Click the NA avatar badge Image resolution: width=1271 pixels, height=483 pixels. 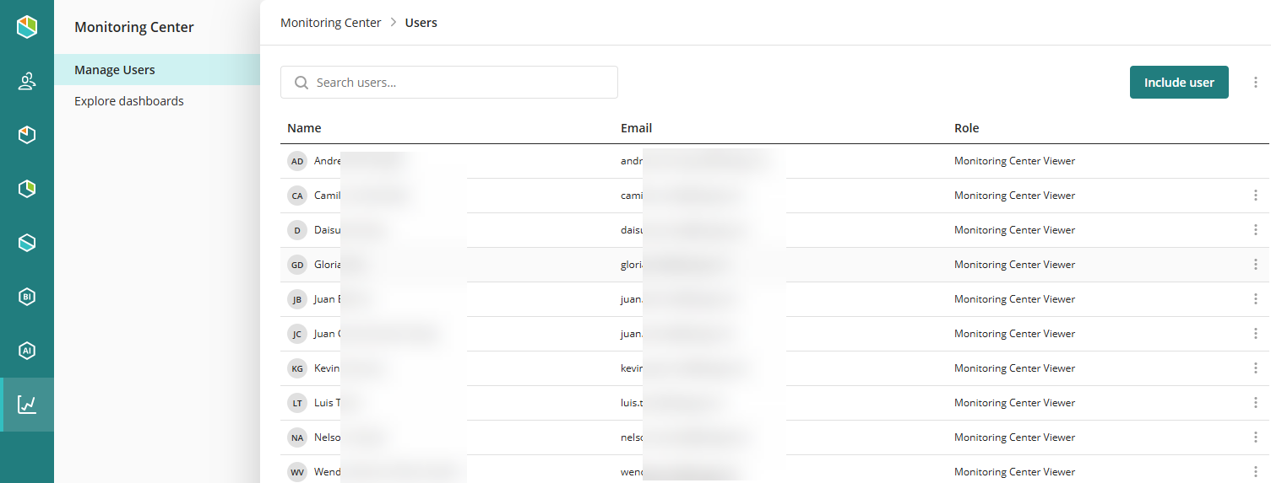pos(297,437)
